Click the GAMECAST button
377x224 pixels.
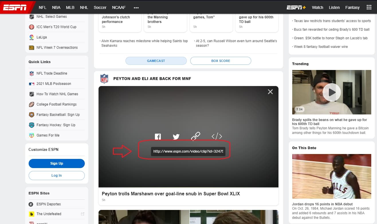tap(156, 61)
